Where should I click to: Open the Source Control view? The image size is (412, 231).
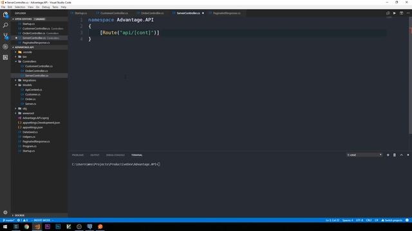click(5, 36)
